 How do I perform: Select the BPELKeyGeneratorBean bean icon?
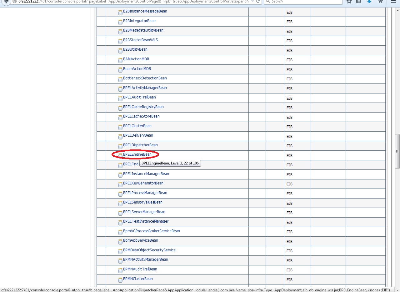(x=120, y=184)
